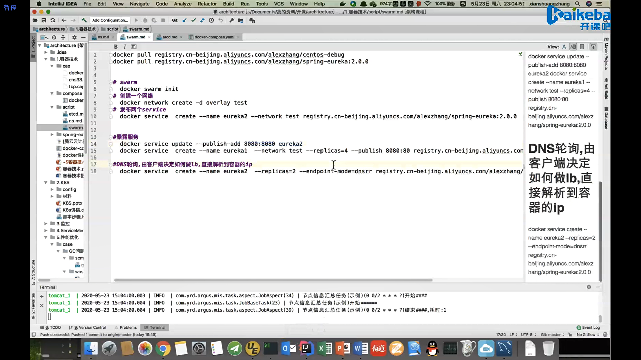Click the Git update project arrow icon
This screenshot has height=360, width=641.
pyautogui.click(x=184, y=20)
